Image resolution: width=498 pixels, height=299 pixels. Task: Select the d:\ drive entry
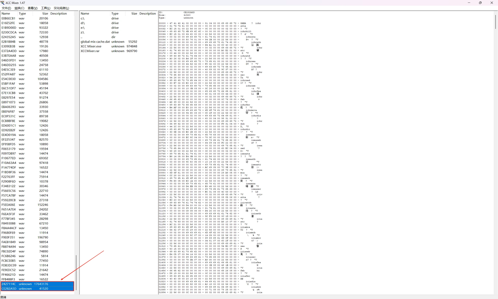(x=109, y=23)
